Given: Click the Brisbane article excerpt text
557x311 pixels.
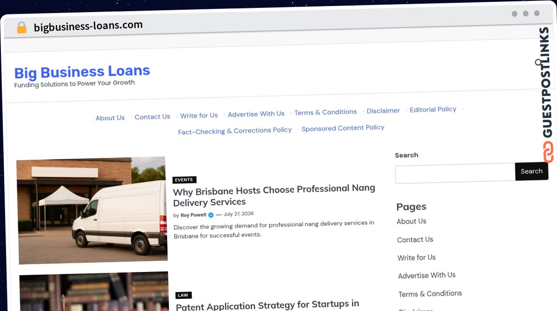Looking at the screenshot, I should coord(274,229).
